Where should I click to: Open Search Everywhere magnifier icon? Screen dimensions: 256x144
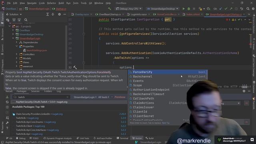point(248,9)
